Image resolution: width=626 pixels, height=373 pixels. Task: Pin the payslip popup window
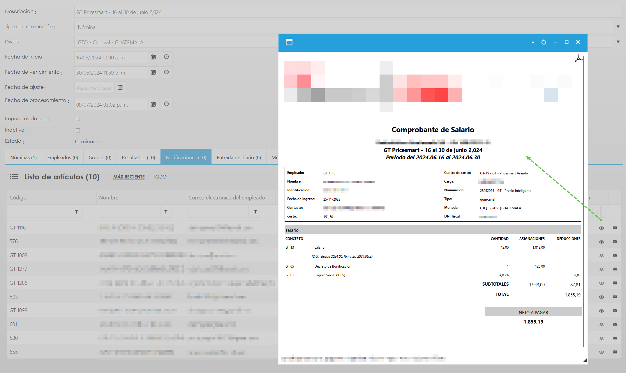(x=532, y=42)
